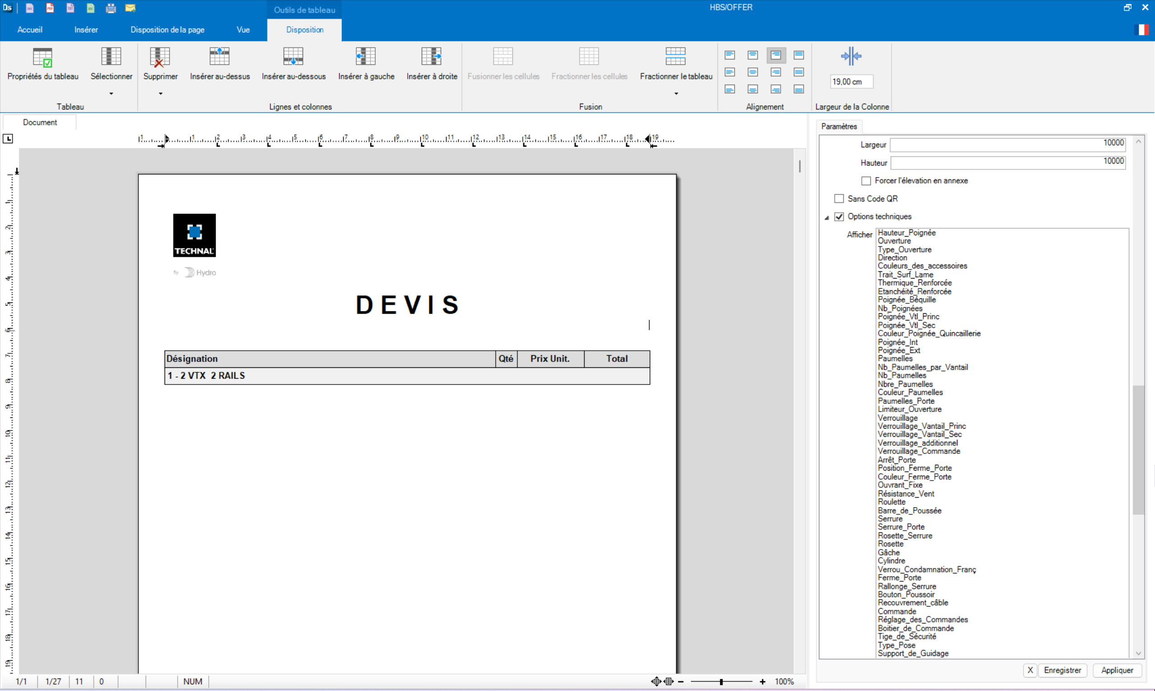
Task: Expand the Sélectionner dropdown
Action: click(x=111, y=93)
